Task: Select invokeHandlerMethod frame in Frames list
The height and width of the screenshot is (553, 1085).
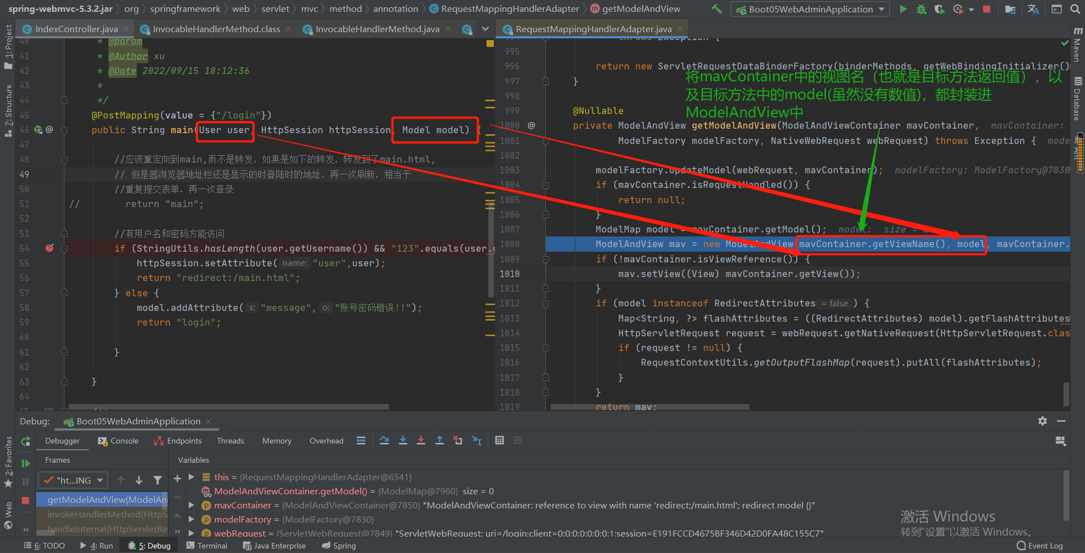Action: click(102, 514)
